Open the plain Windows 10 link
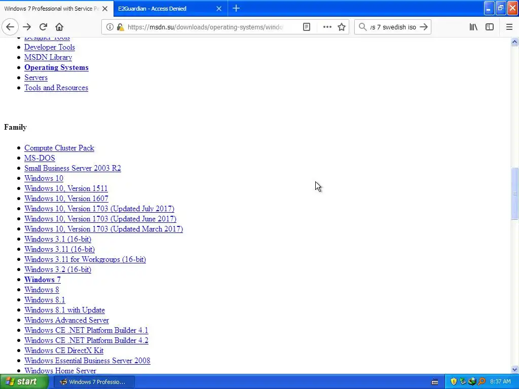 click(x=44, y=178)
